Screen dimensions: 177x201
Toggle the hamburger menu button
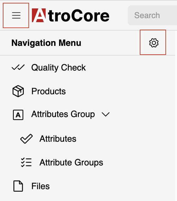(16, 15)
